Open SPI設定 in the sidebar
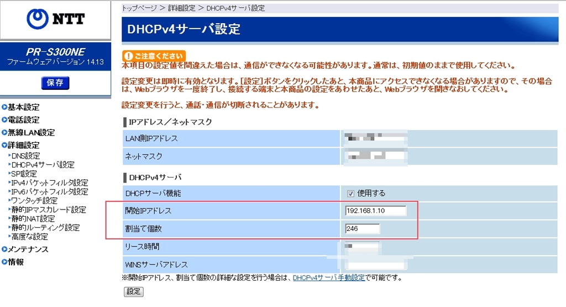Viewport: 566px width, 307px height. tap(24, 174)
